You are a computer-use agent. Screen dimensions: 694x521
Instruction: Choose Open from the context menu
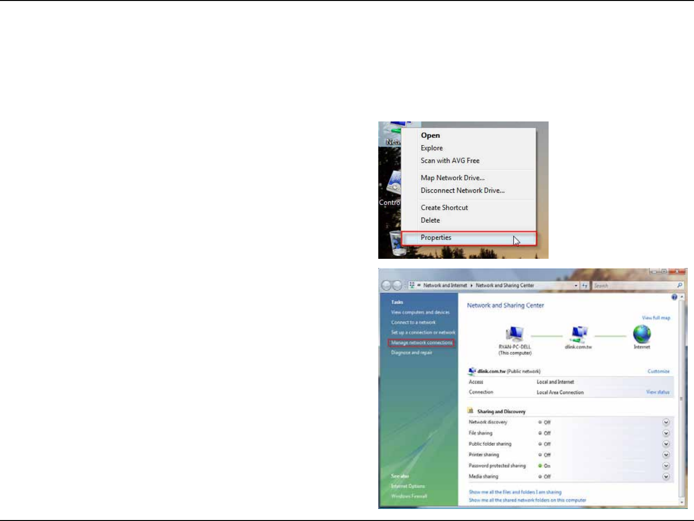coord(468,135)
